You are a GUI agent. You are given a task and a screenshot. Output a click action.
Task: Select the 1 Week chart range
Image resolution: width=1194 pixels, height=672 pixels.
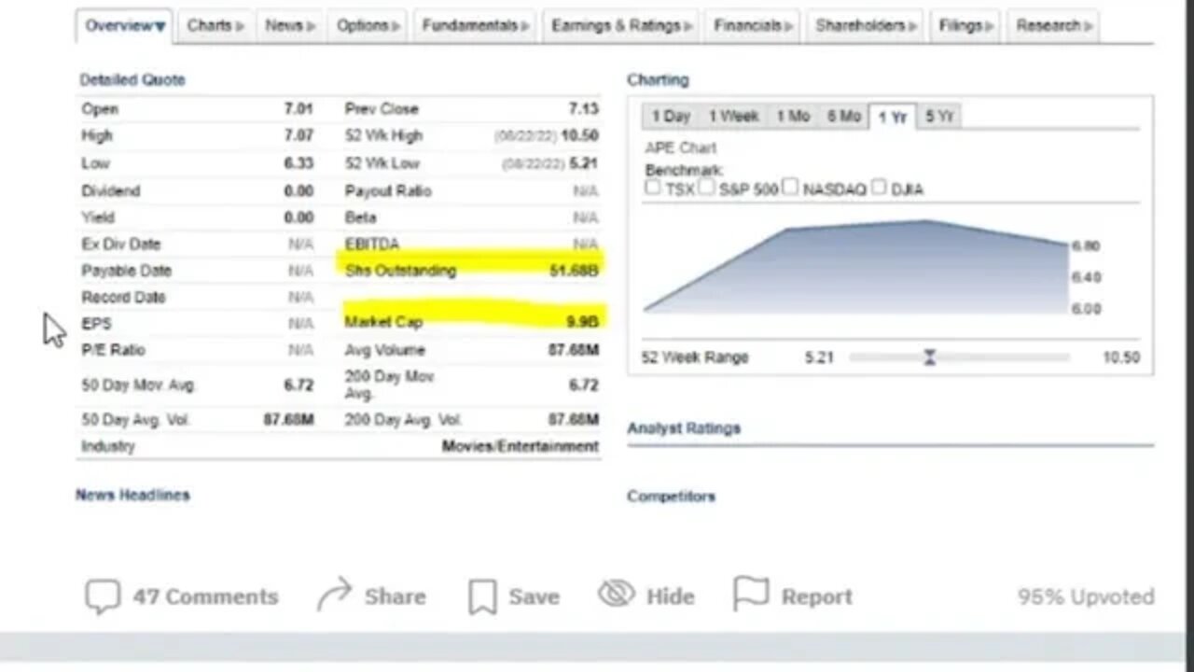click(x=733, y=117)
